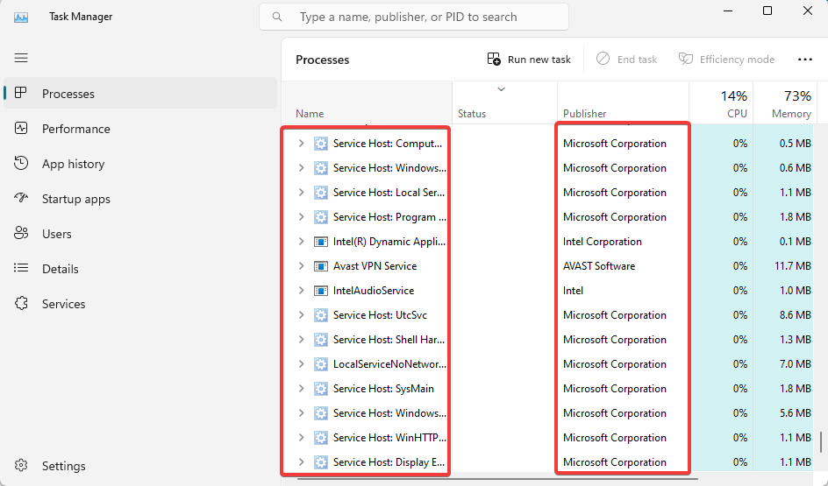The width and height of the screenshot is (828, 486).
Task: Open the Services page
Action: pyautogui.click(x=63, y=304)
